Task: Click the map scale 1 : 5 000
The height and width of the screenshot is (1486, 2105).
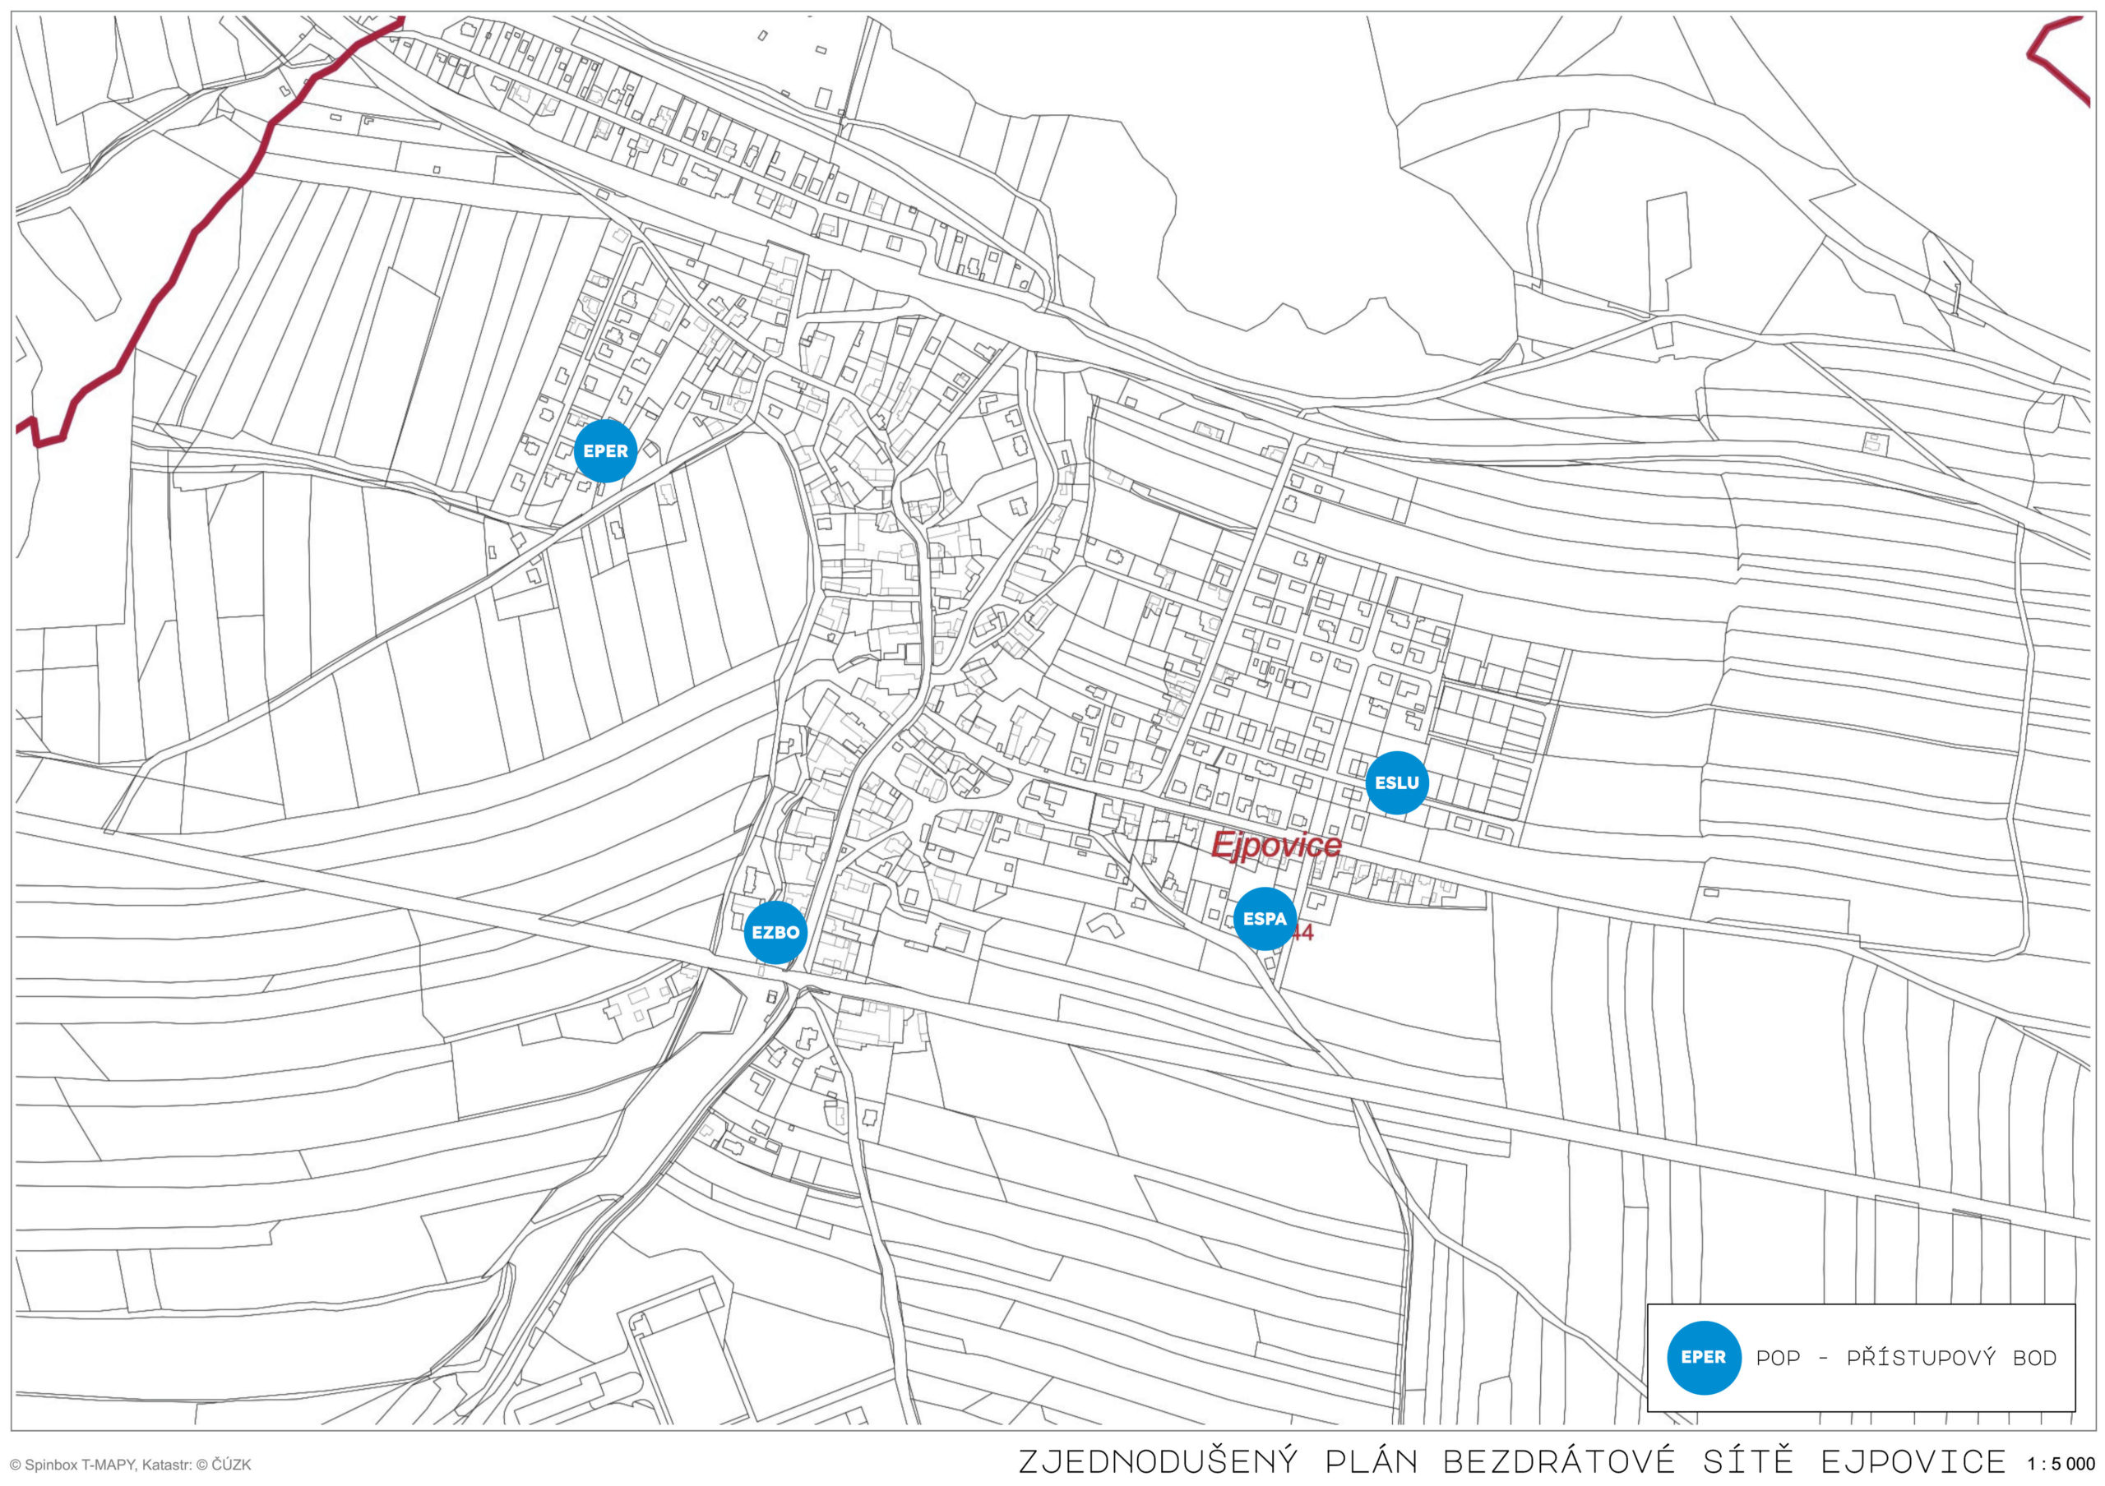Action: point(2062,1463)
